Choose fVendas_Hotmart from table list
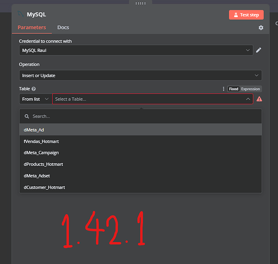 (140, 141)
